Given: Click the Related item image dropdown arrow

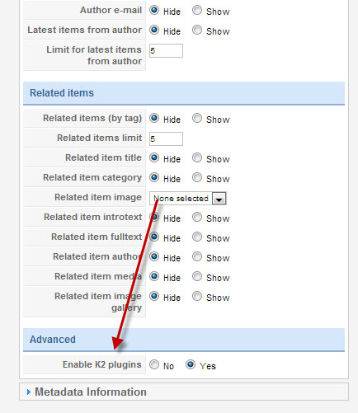Looking at the screenshot, I should 219,199.
